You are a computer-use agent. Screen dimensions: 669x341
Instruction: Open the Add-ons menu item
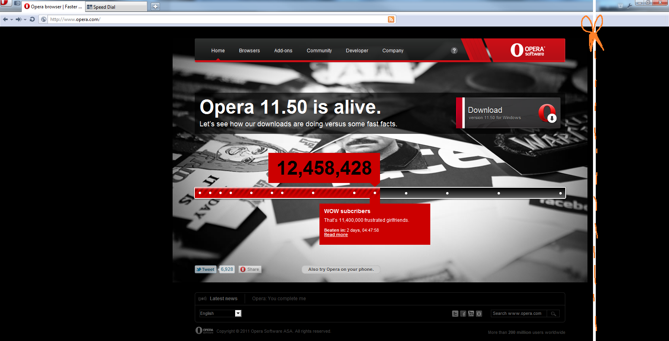point(283,51)
